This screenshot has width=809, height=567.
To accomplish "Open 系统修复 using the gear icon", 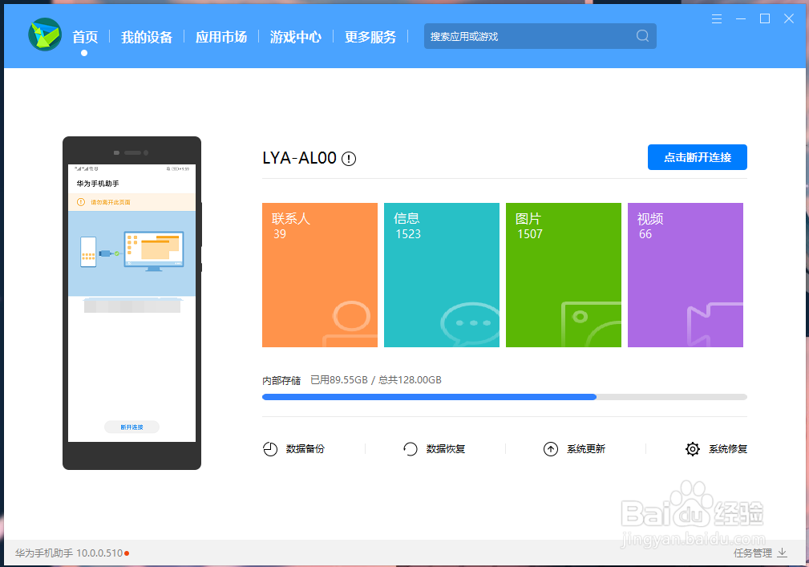I will point(692,449).
